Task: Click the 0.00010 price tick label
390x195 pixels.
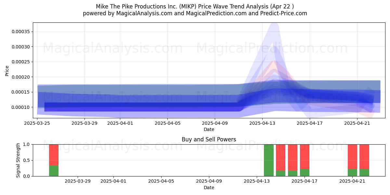Action: pos(20,107)
